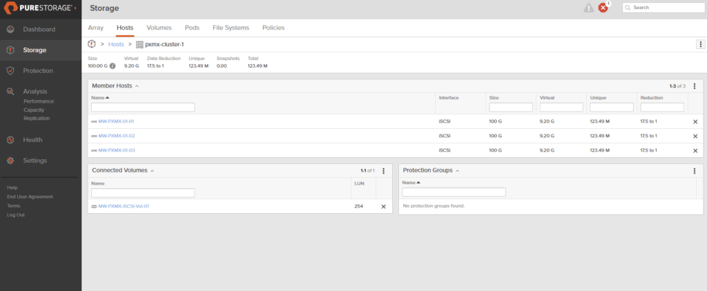The height and width of the screenshot is (291, 707).
Task: Collapse the Connected Volumes panel
Action: (152, 171)
